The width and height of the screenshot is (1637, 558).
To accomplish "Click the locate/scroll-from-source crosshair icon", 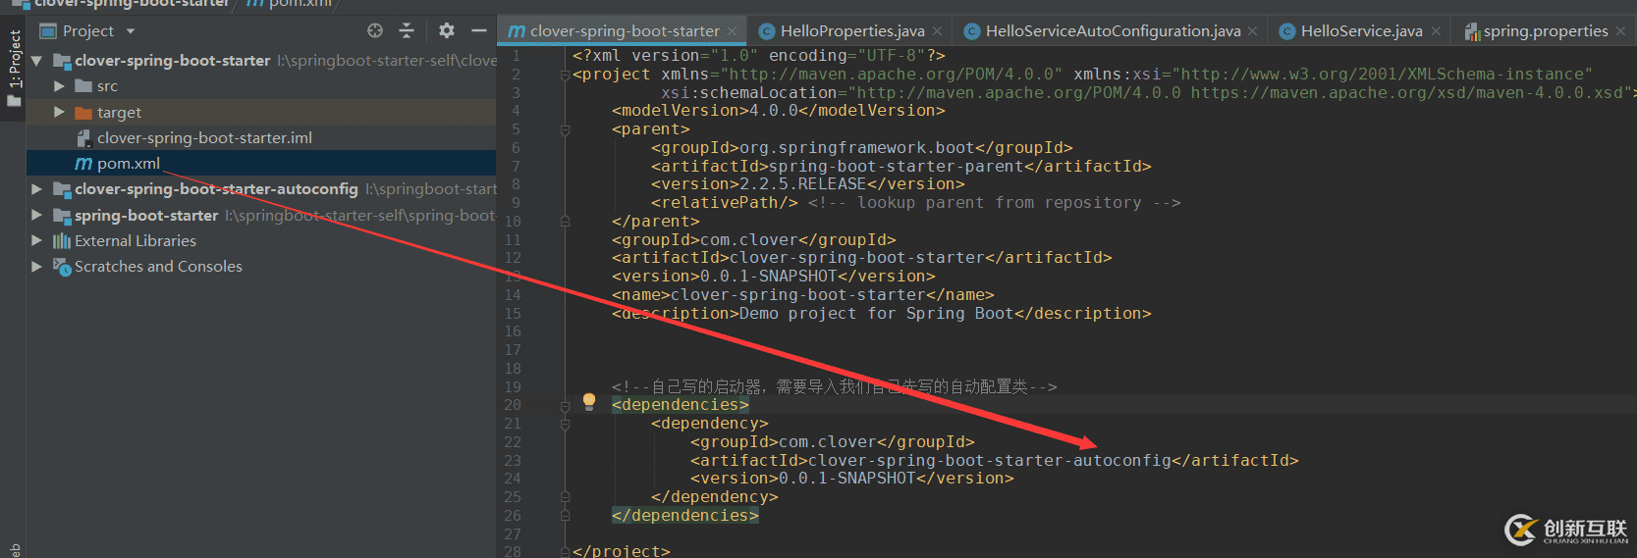I will (375, 31).
